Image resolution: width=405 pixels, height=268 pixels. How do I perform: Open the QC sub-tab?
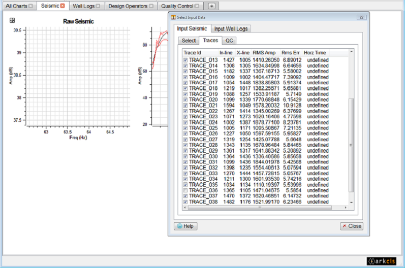click(x=229, y=41)
